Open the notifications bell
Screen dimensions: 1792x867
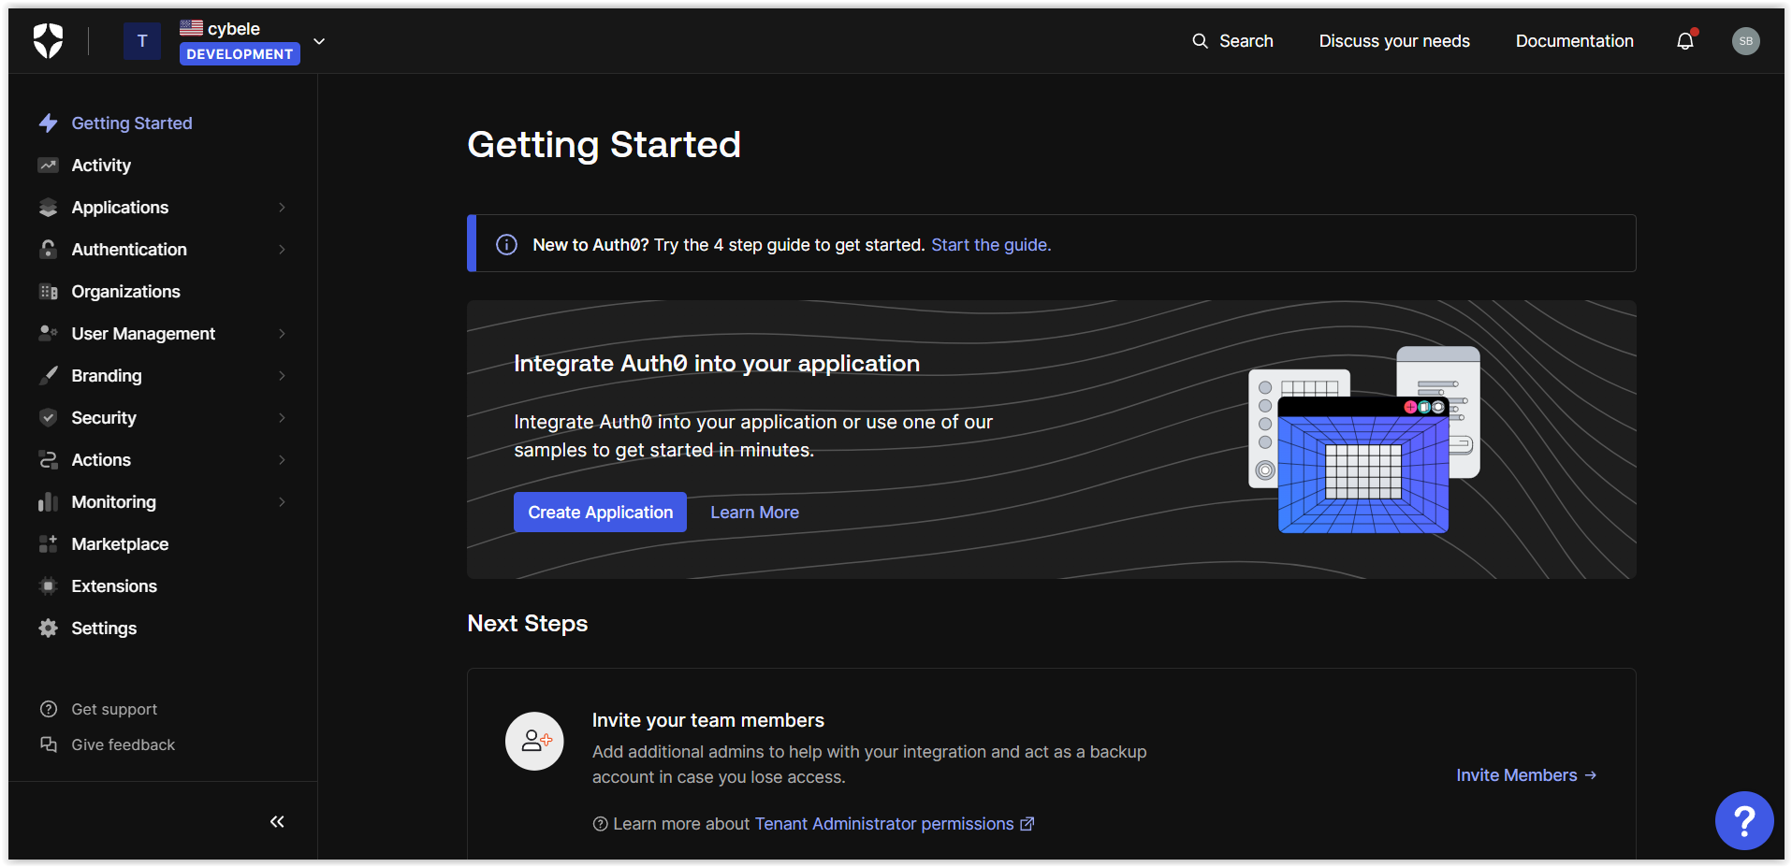[1685, 41]
